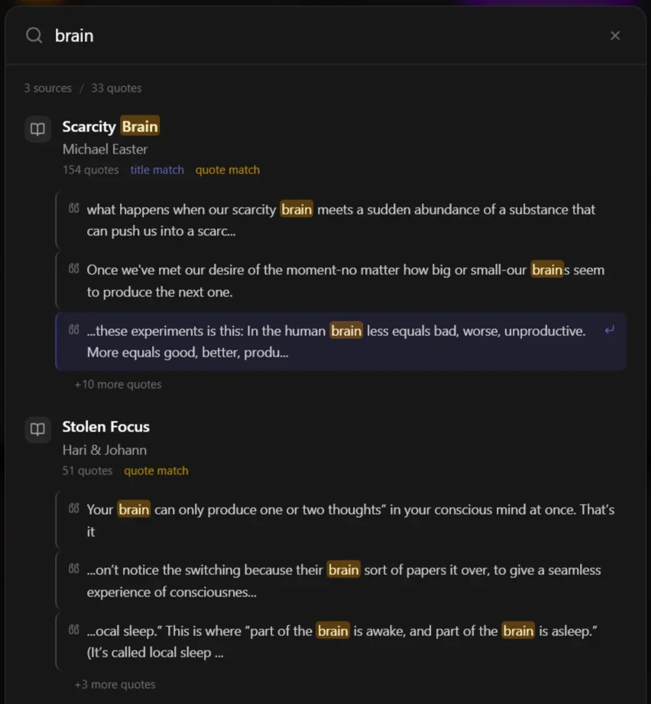Click the book icon beside Scarcity Brain

pyautogui.click(x=37, y=129)
